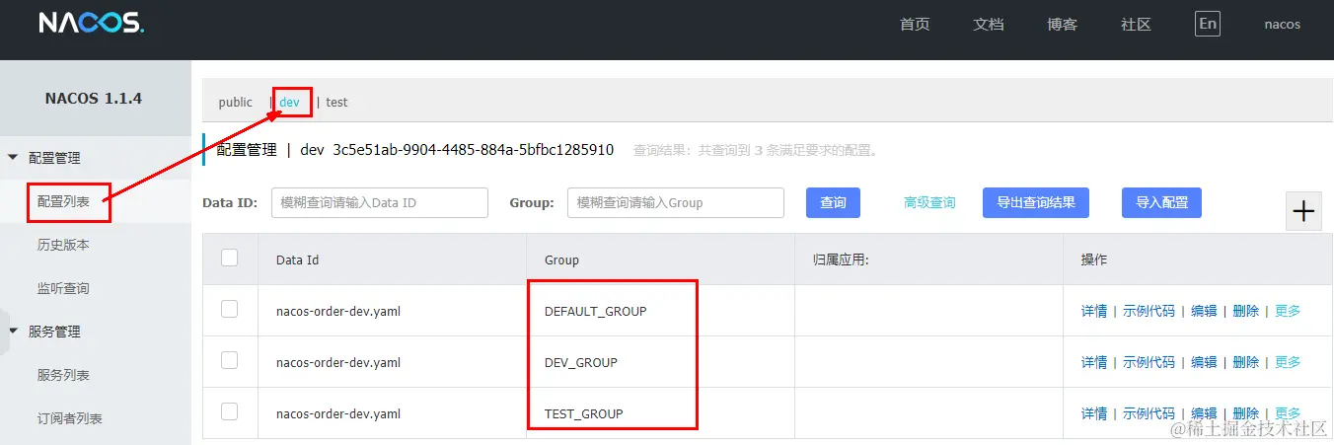Click 编辑 for the DEV_GROUP config
Screen dimensions: 1334x445
point(1204,362)
